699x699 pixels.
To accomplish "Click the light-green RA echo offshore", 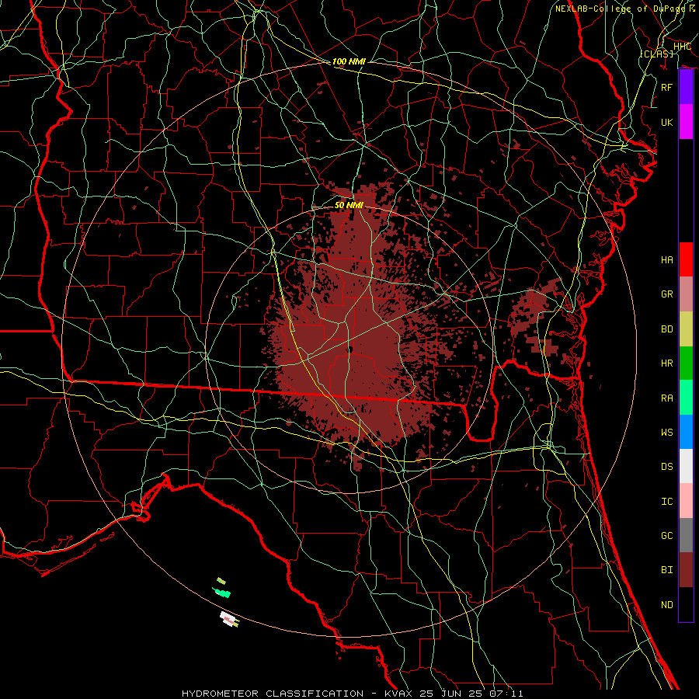I will 221,593.
